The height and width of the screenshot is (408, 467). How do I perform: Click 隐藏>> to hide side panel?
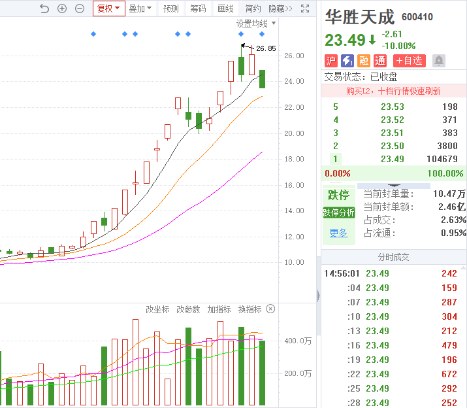[x=280, y=8]
